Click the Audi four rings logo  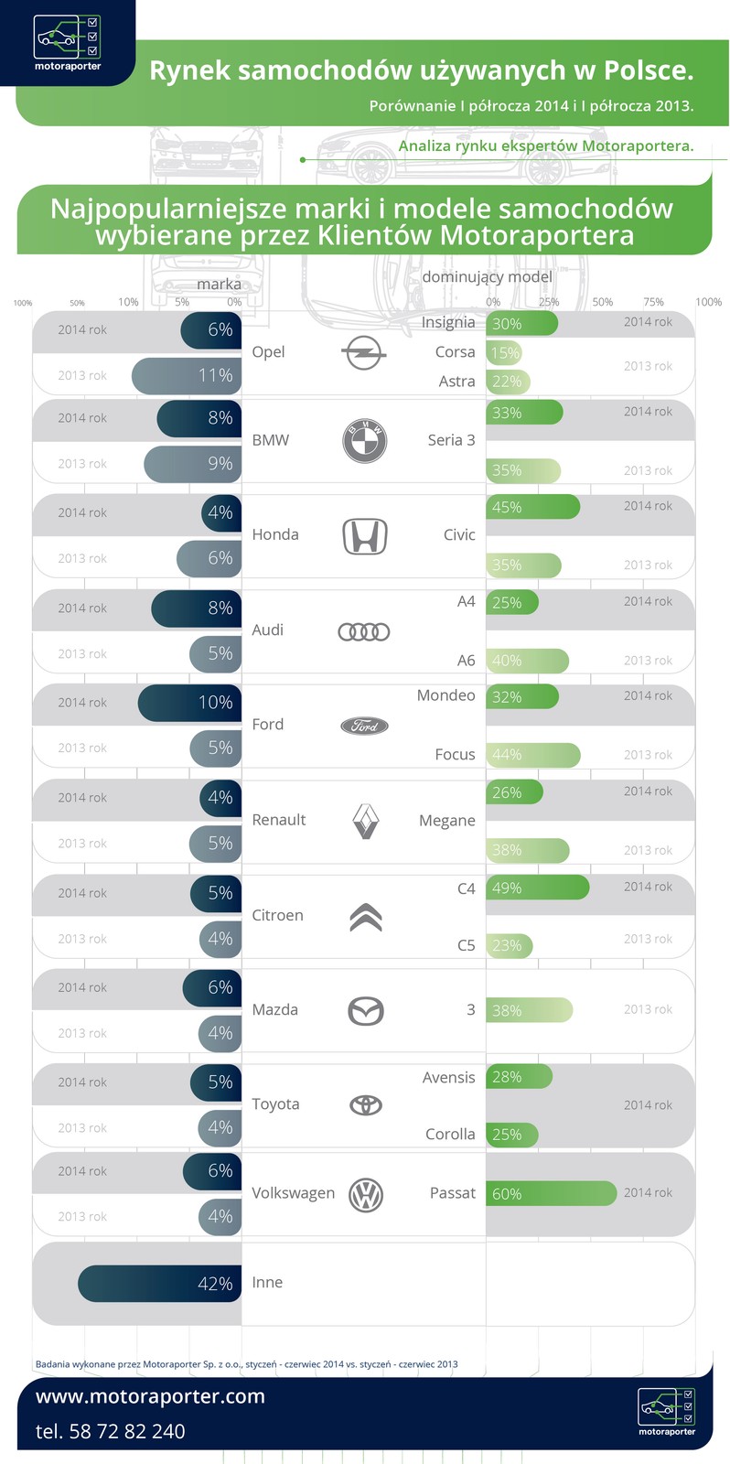[364, 631]
